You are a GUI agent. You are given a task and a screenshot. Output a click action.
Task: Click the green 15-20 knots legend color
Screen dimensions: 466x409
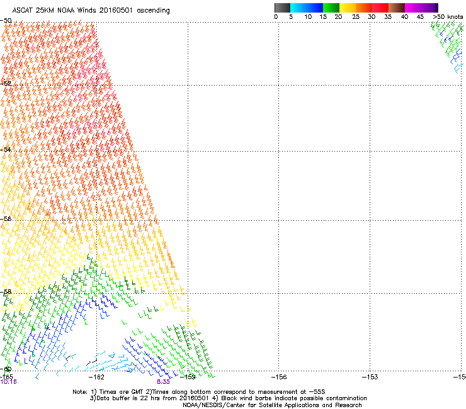tap(331, 8)
